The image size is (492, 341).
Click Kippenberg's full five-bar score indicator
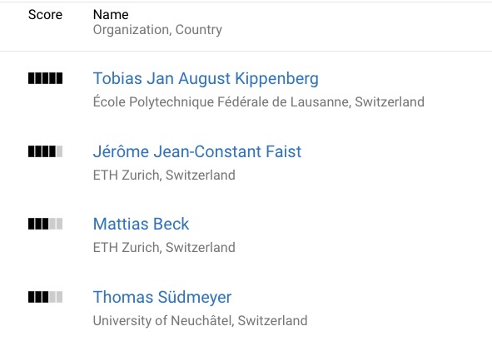click(45, 78)
